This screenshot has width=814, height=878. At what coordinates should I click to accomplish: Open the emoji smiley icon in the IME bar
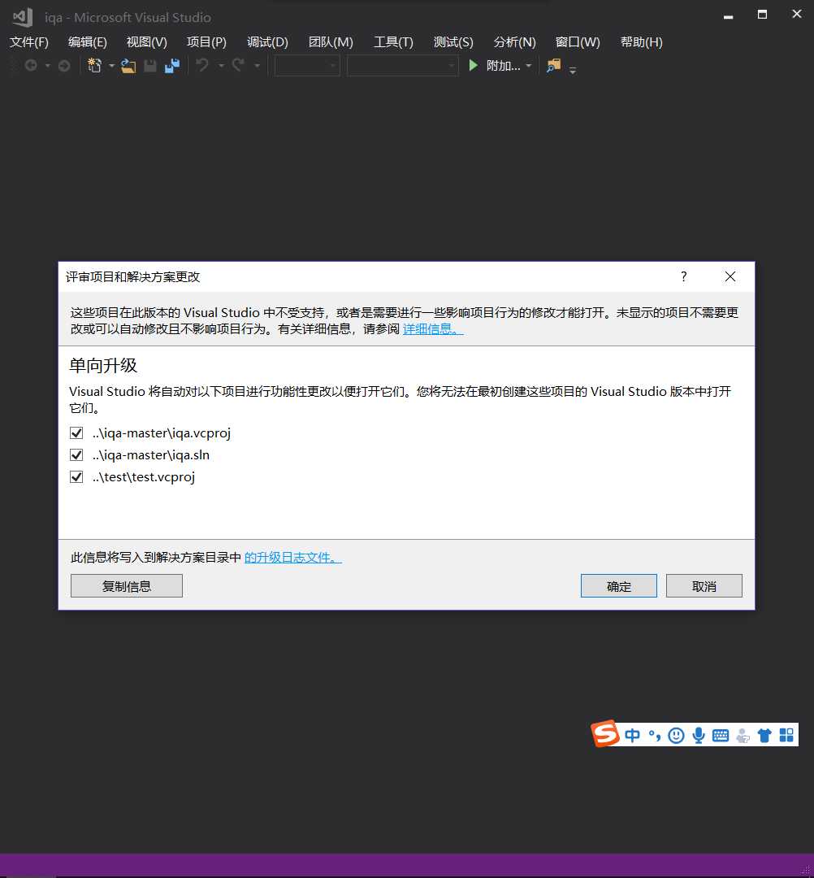click(677, 735)
